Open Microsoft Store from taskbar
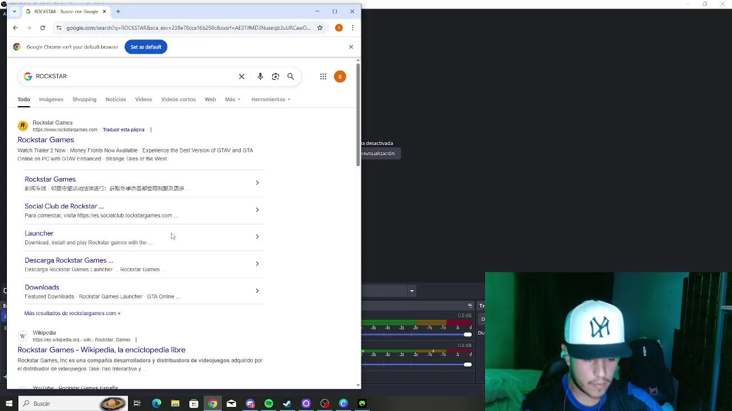 coord(194,404)
